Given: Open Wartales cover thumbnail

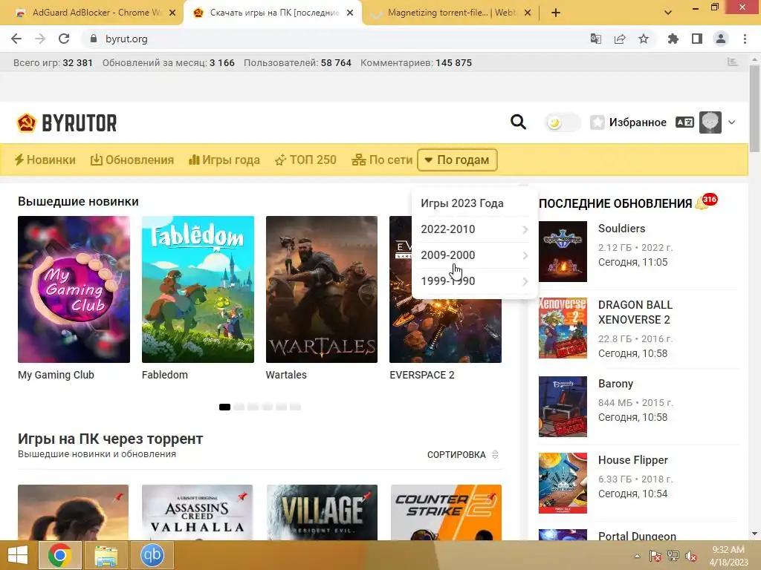Looking at the screenshot, I should 322,289.
